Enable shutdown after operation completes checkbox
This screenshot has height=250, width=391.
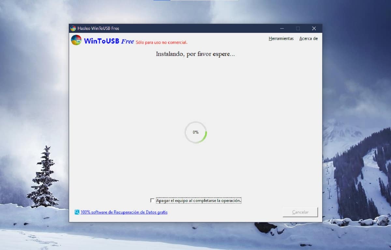click(152, 201)
